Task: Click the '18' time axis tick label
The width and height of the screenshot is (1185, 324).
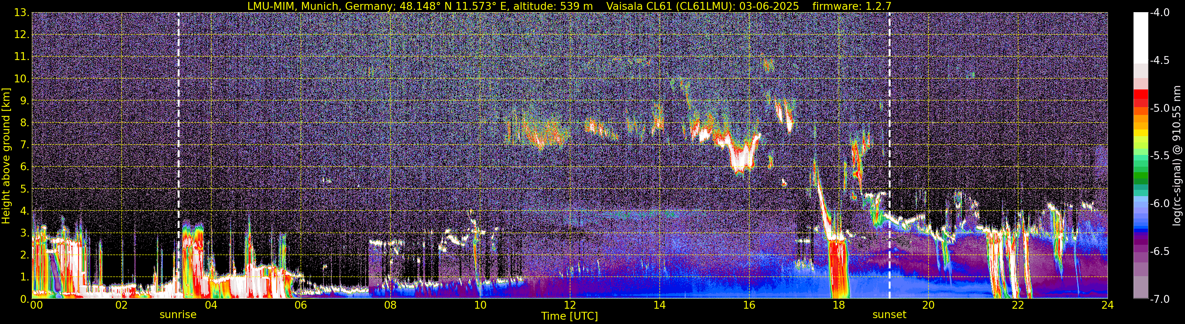Action: pyautogui.click(x=839, y=305)
